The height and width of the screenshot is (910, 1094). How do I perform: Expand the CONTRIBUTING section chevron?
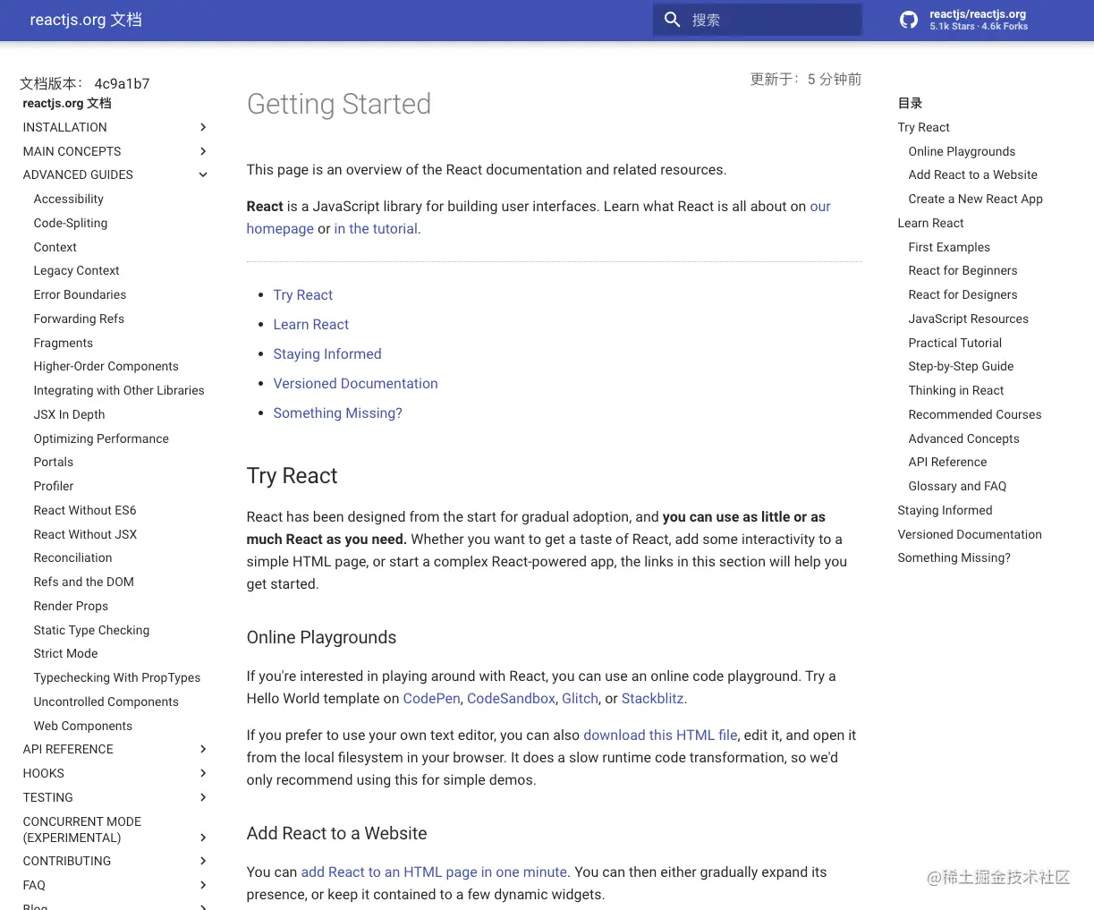203,861
